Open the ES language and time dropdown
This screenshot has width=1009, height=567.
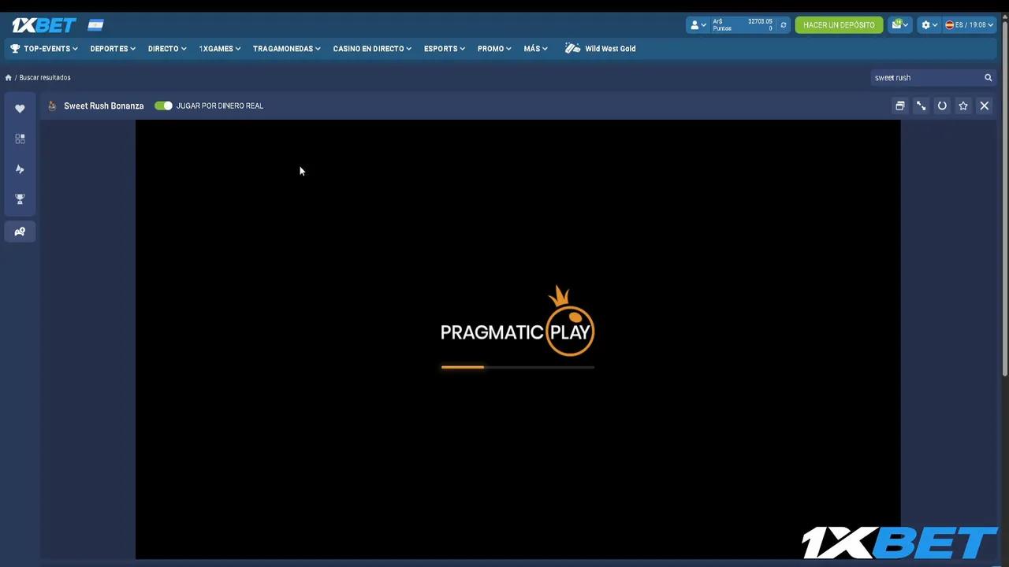tap(970, 25)
